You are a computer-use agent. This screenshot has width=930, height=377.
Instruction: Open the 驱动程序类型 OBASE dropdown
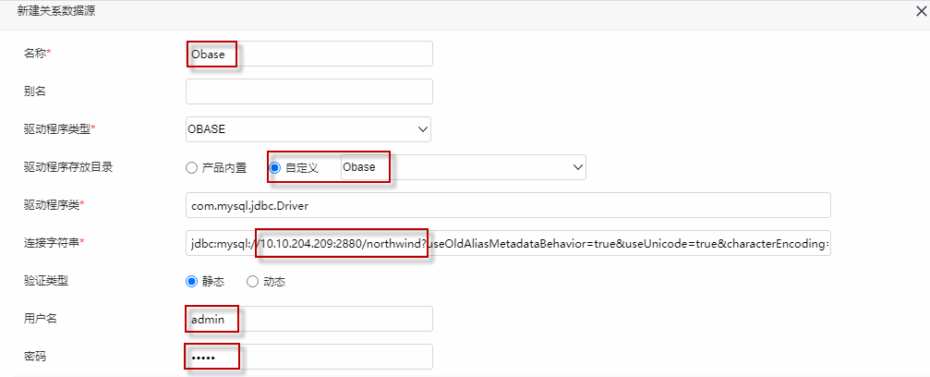[x=308, y=128]
